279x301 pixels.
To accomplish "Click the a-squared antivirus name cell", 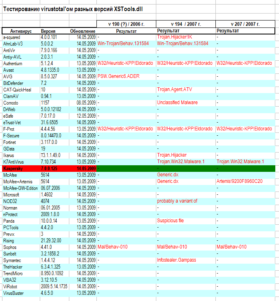I will point(21,37).
